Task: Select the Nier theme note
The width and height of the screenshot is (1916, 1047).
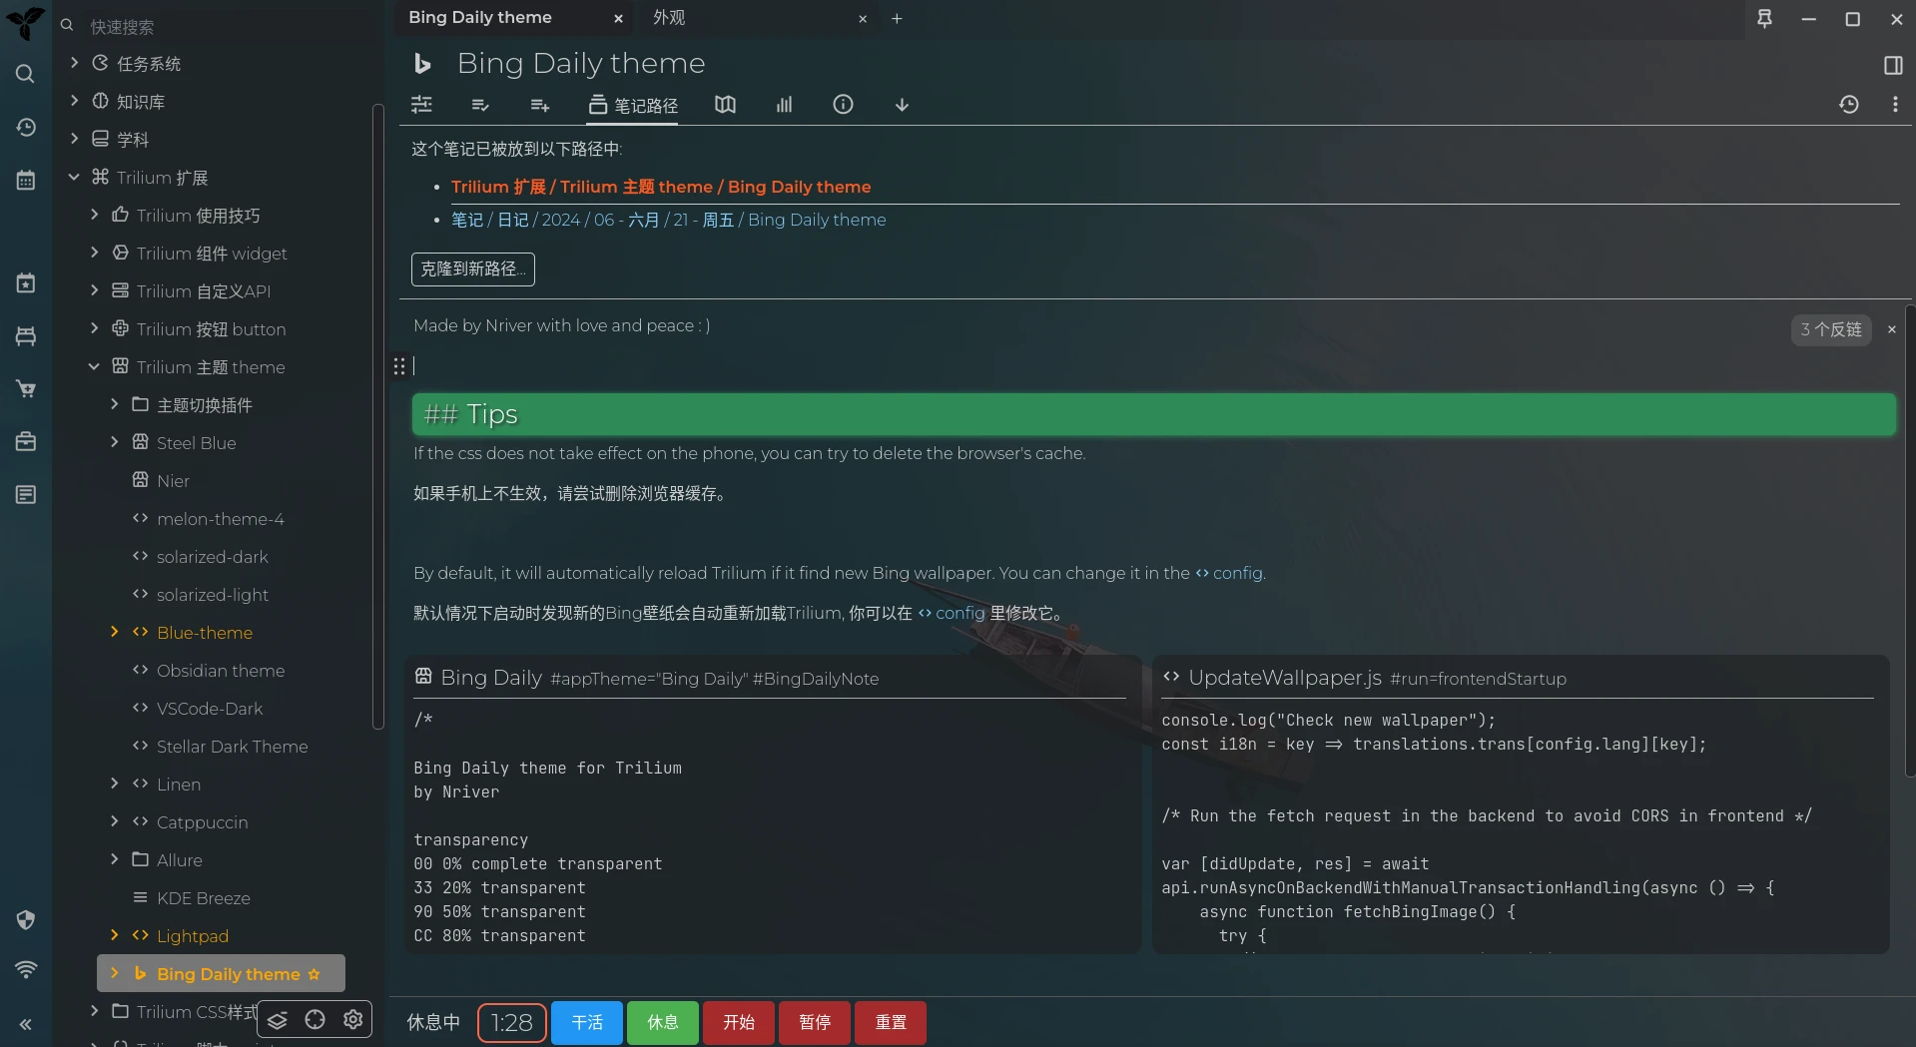Action: coord(173,480)
